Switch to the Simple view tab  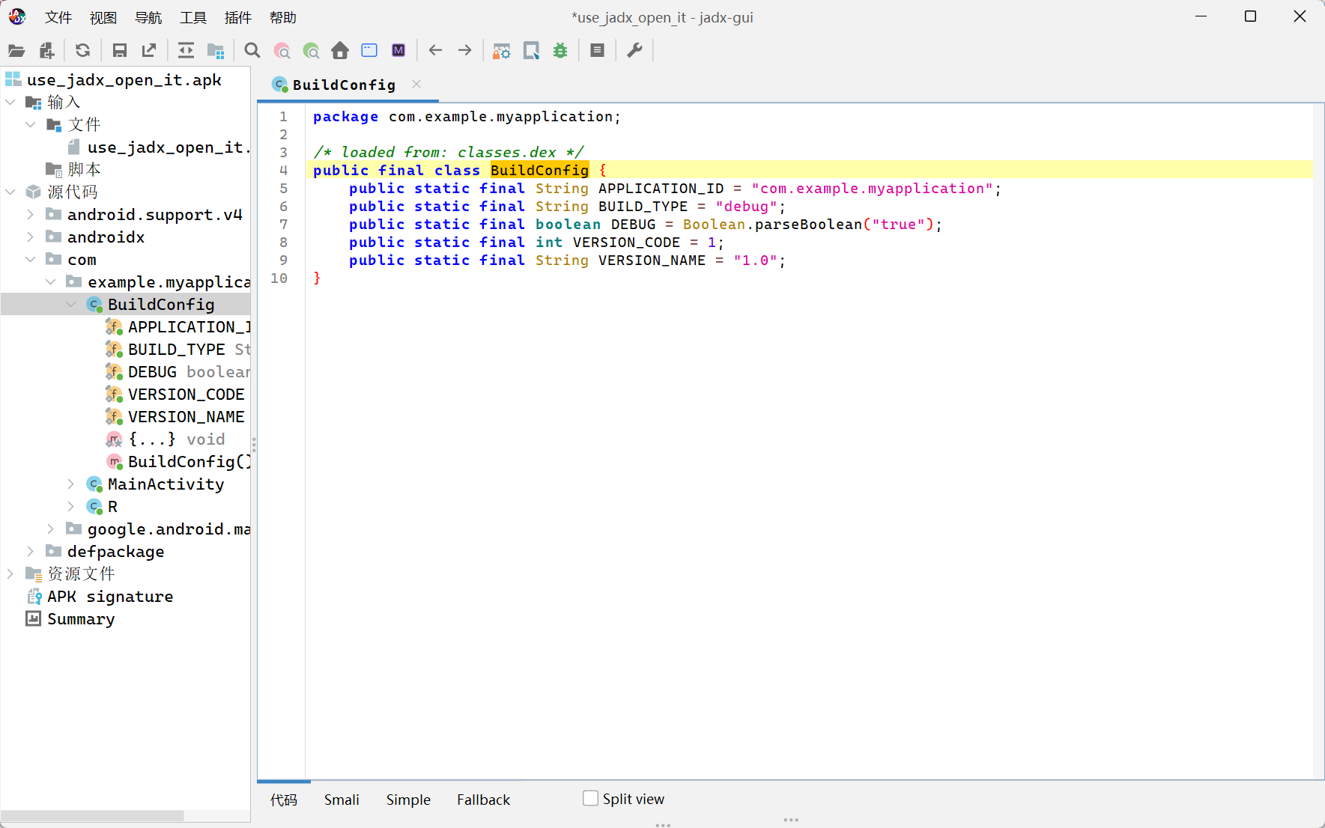tap(408, 800)
